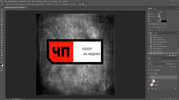Click the History panel scrollbar

pos(178,51)
